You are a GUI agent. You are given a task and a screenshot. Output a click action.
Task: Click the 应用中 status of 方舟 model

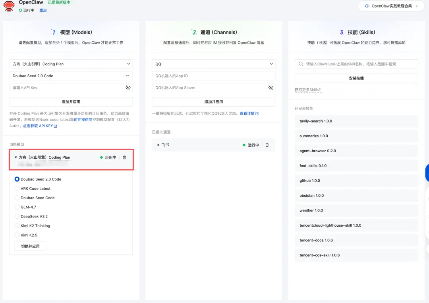click(x=108, y=157)
